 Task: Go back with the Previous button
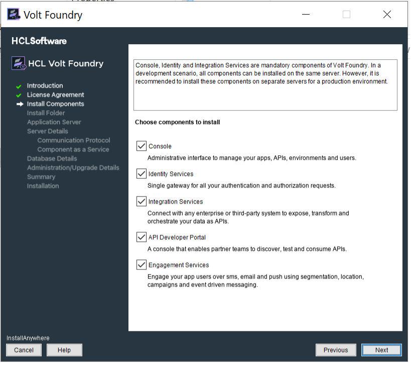(336, 350)
